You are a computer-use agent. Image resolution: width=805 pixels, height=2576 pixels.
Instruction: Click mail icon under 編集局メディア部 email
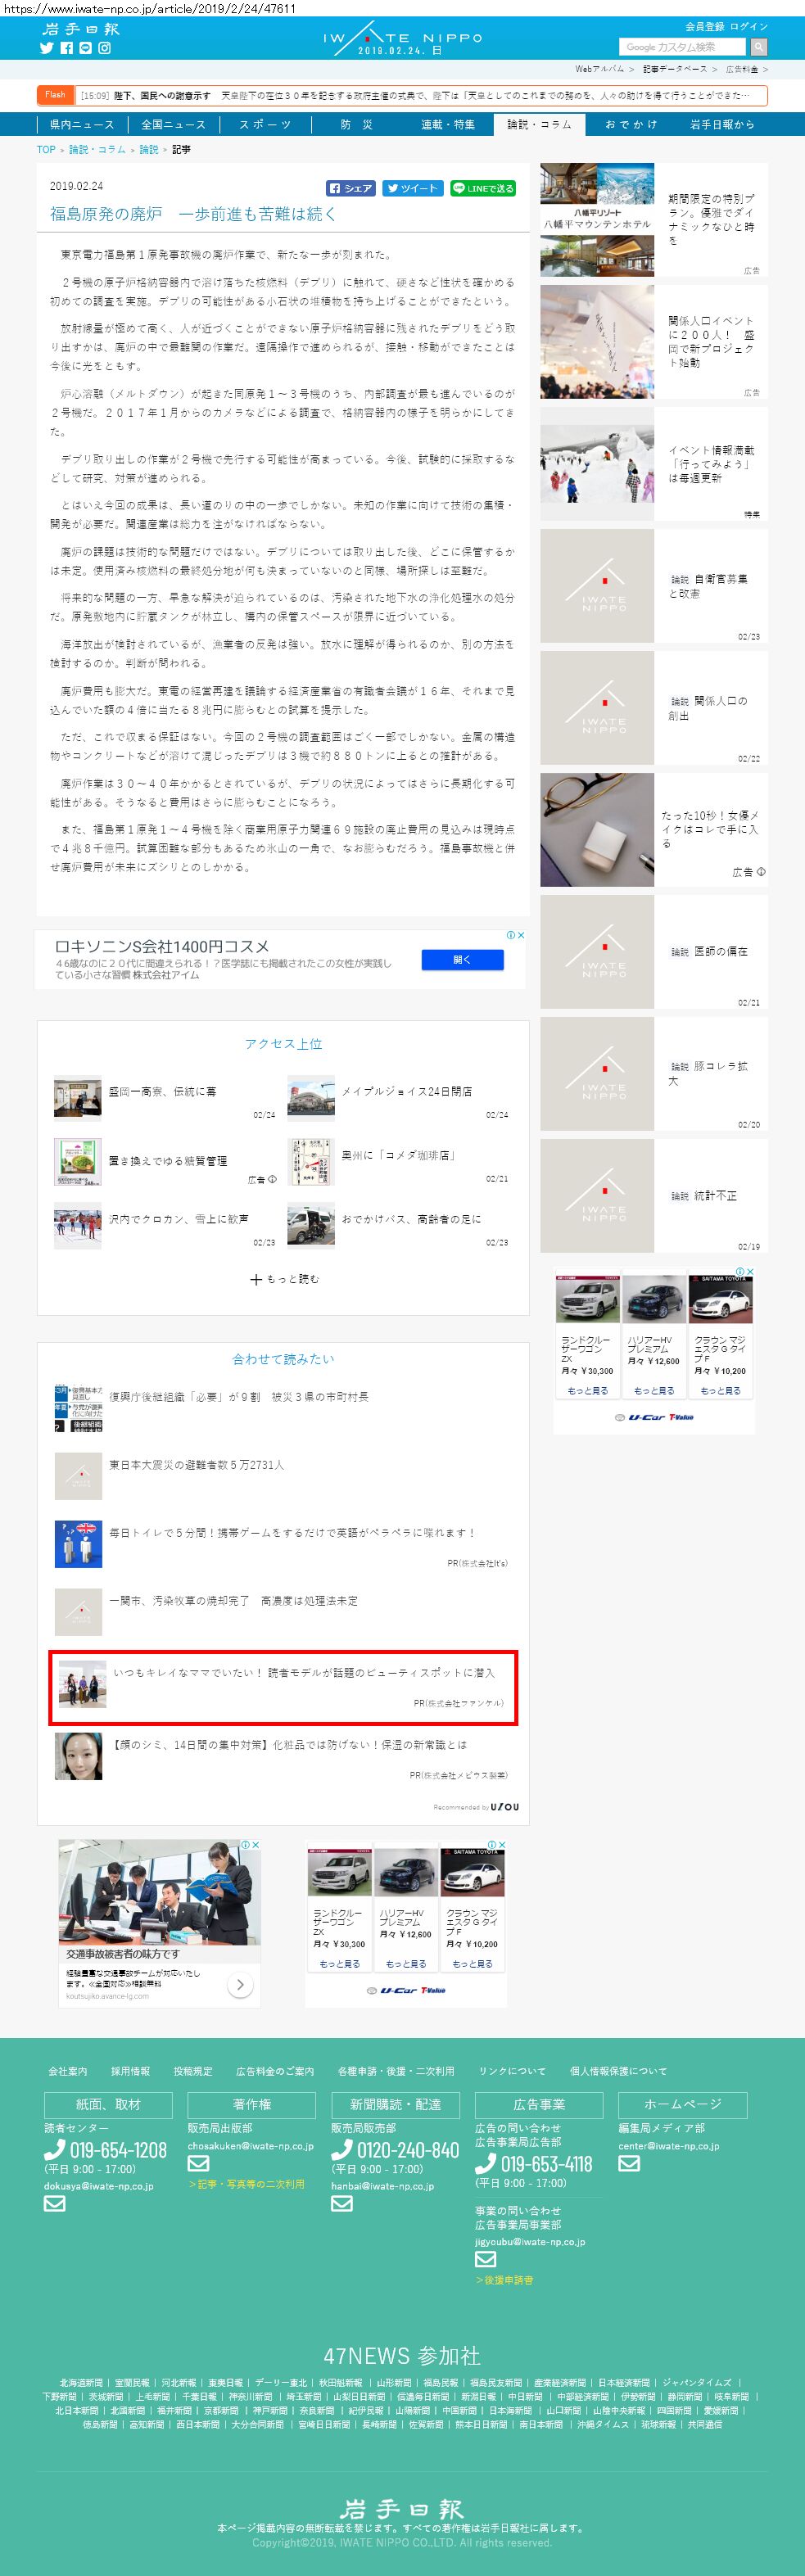click(628, 2163)
